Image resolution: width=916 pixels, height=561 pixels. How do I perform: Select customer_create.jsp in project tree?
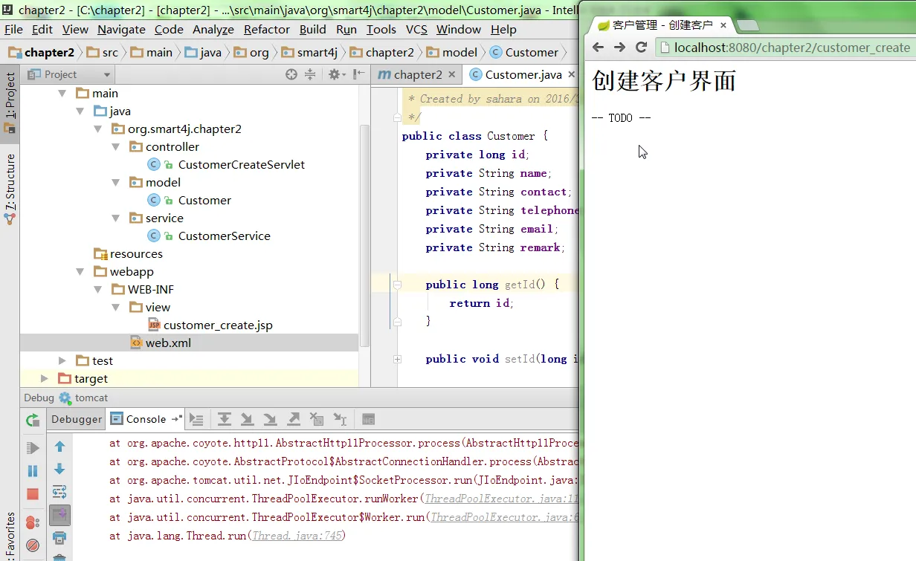218,325
